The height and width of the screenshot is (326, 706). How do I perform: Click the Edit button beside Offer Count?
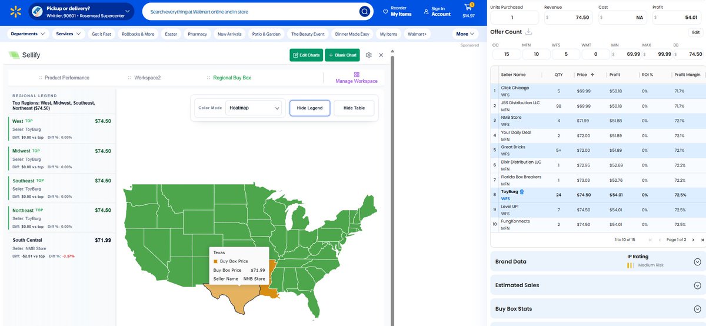click(695, 32)
